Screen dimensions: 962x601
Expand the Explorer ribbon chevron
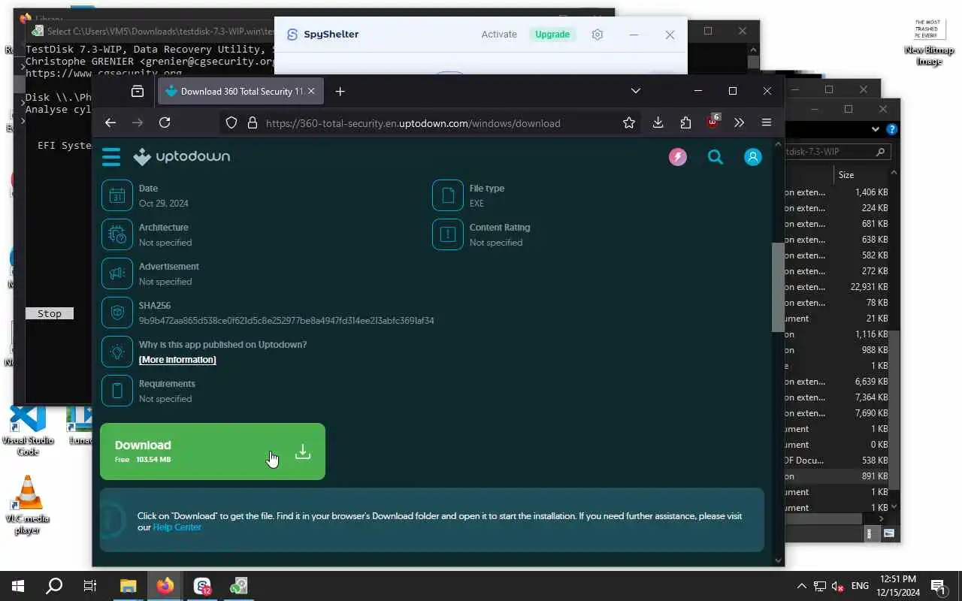(876, 129)
